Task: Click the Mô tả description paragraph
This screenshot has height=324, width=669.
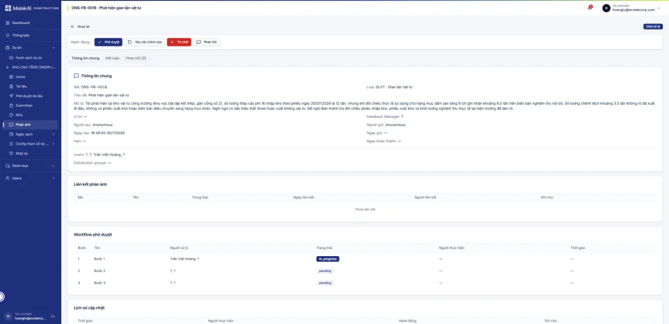Action: click(365, 106)
